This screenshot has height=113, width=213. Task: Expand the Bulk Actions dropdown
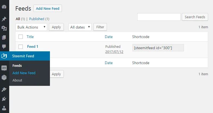tap(31, 27)
